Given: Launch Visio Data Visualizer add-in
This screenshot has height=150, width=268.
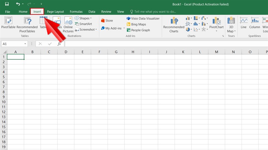Looking at the screenshot, I should [x=143, y=18].
